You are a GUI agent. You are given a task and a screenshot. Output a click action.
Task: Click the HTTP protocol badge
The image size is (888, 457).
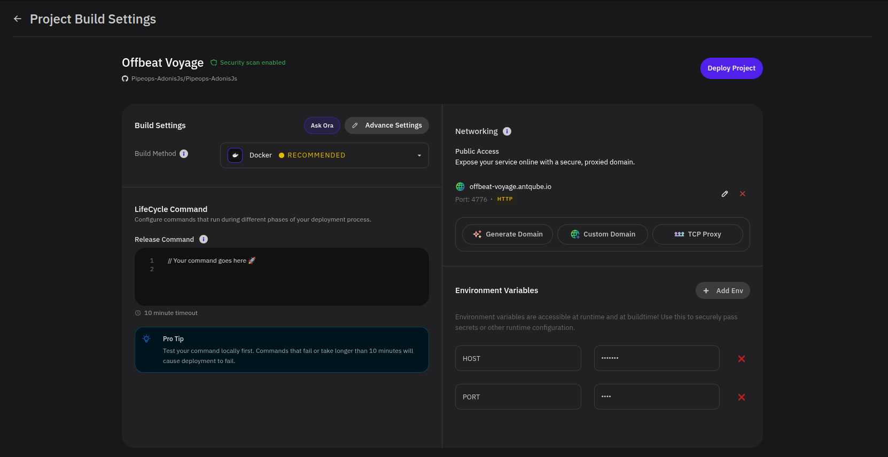coord(505,199)
